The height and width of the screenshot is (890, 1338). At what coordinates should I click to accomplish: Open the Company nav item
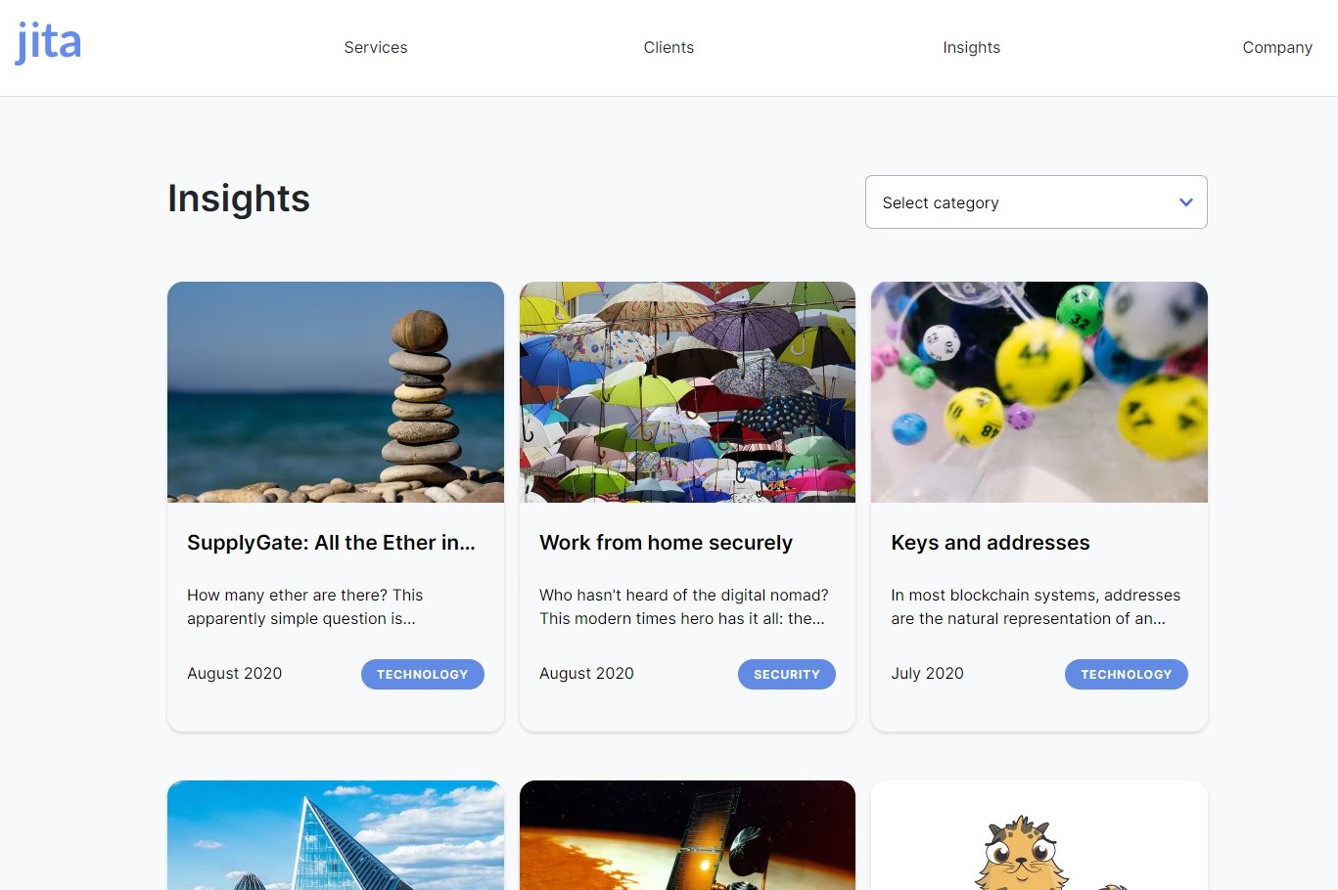pyautogui.click(x=1277, y=47)
